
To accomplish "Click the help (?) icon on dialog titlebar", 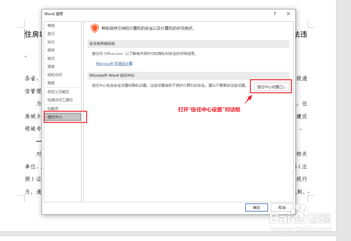I will tap(274, 14).
